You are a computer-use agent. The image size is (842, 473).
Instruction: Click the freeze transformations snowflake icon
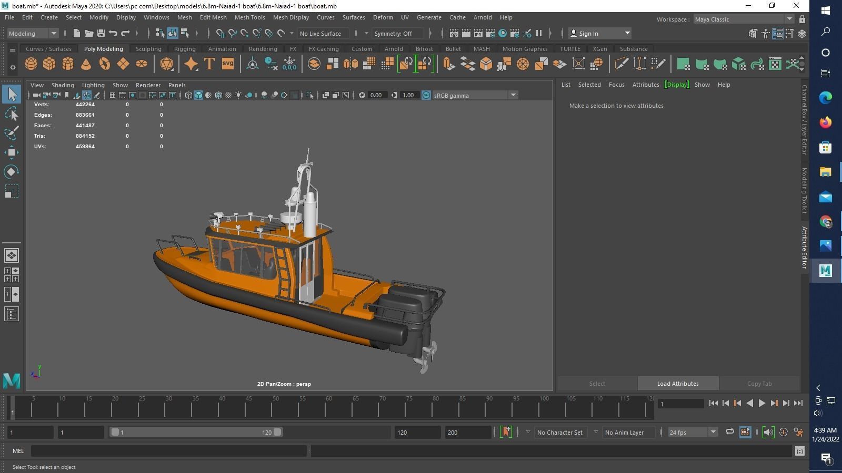[x=289, y=64]
